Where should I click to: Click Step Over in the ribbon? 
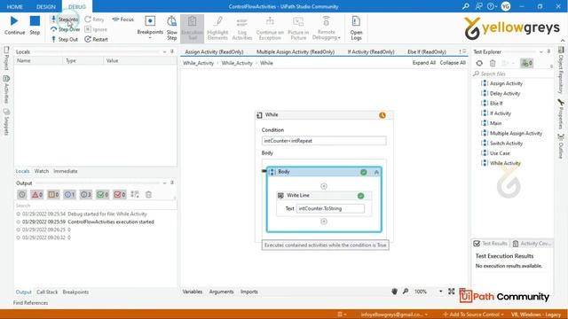click(65, 29)
